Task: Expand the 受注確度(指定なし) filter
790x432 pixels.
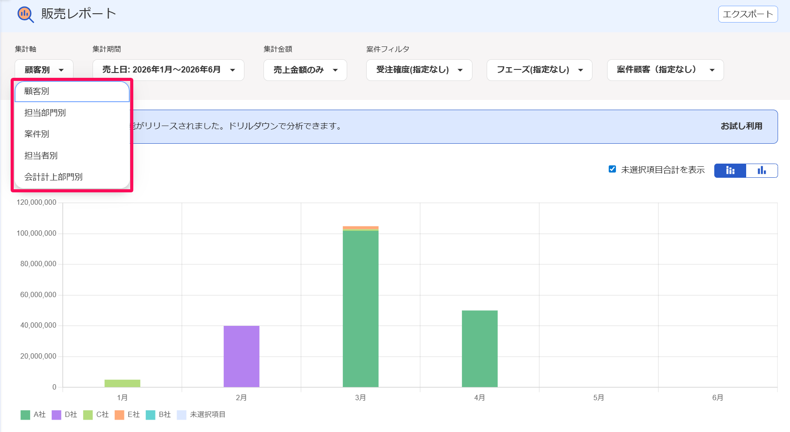Action: tap(419, 70)
